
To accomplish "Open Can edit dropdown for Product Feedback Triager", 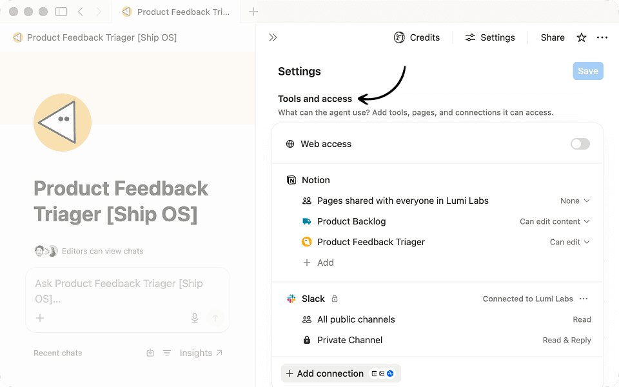I will click(x=569, y=242).
